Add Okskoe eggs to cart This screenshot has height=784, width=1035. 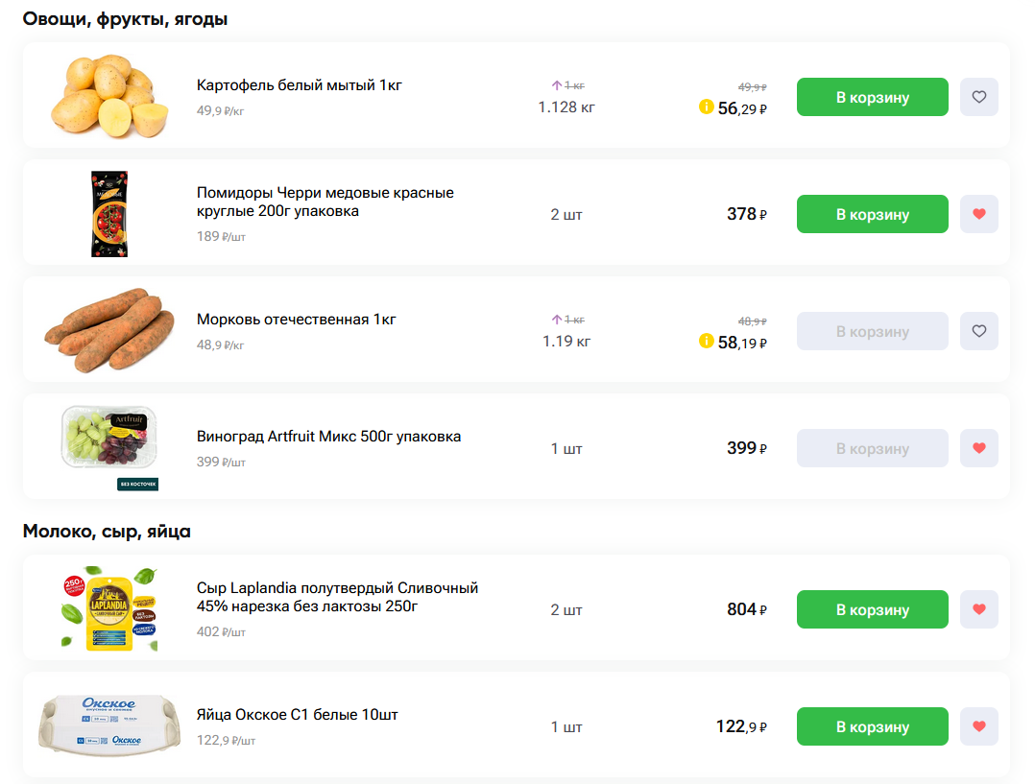click(x=872, y=726)
